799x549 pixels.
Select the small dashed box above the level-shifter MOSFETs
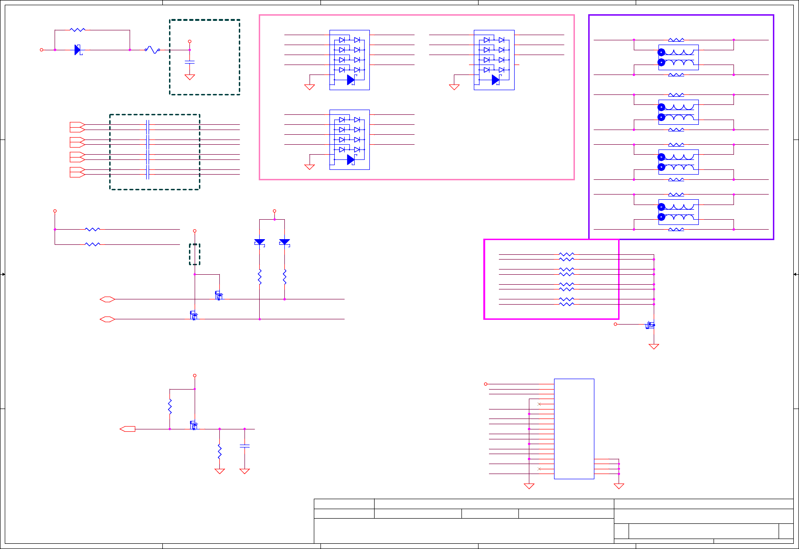click(195, 254)
